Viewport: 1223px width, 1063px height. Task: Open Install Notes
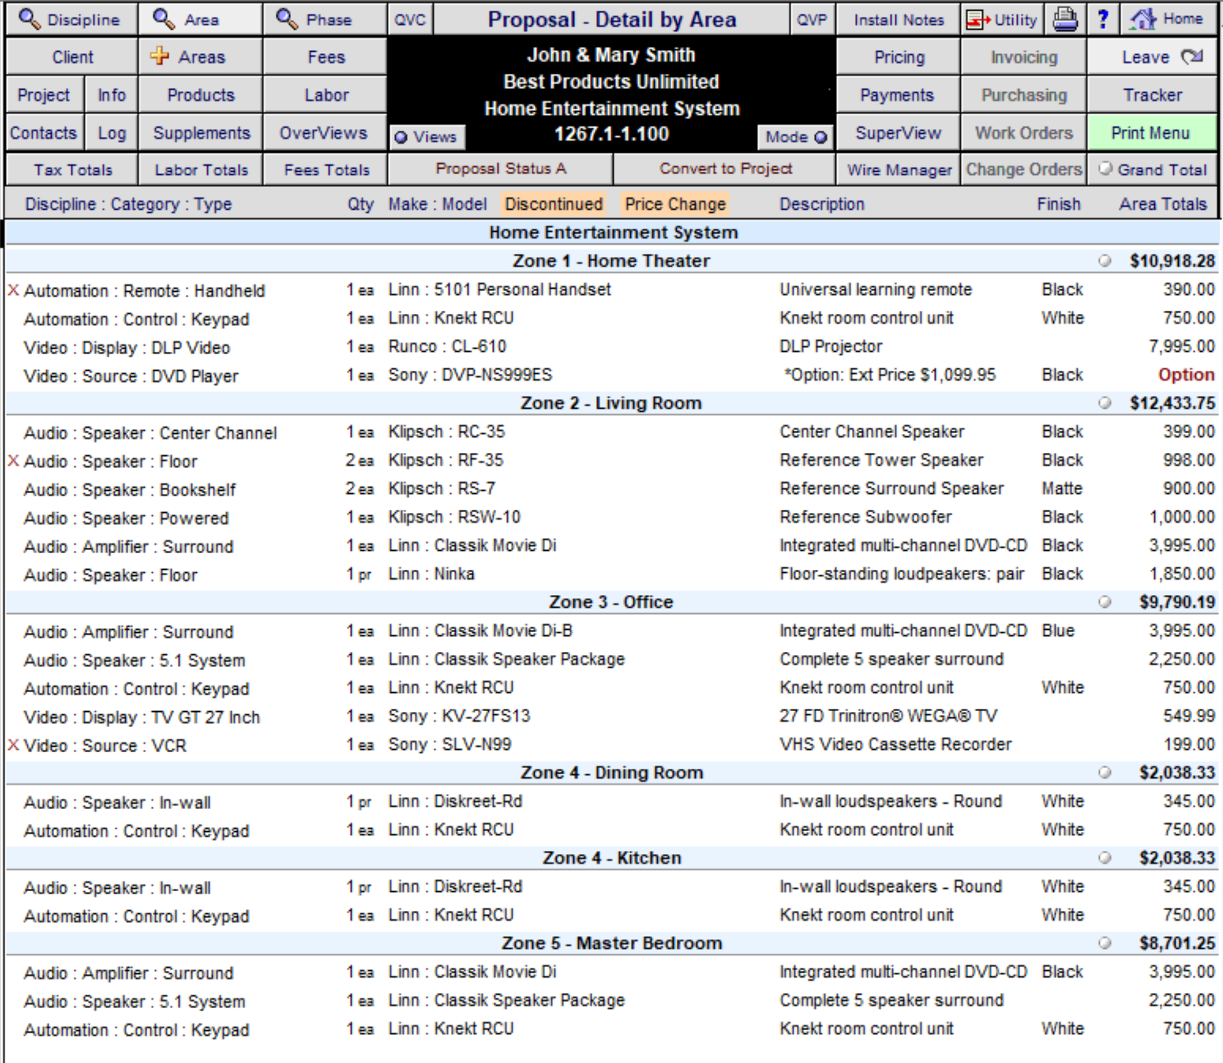(898, 20)
